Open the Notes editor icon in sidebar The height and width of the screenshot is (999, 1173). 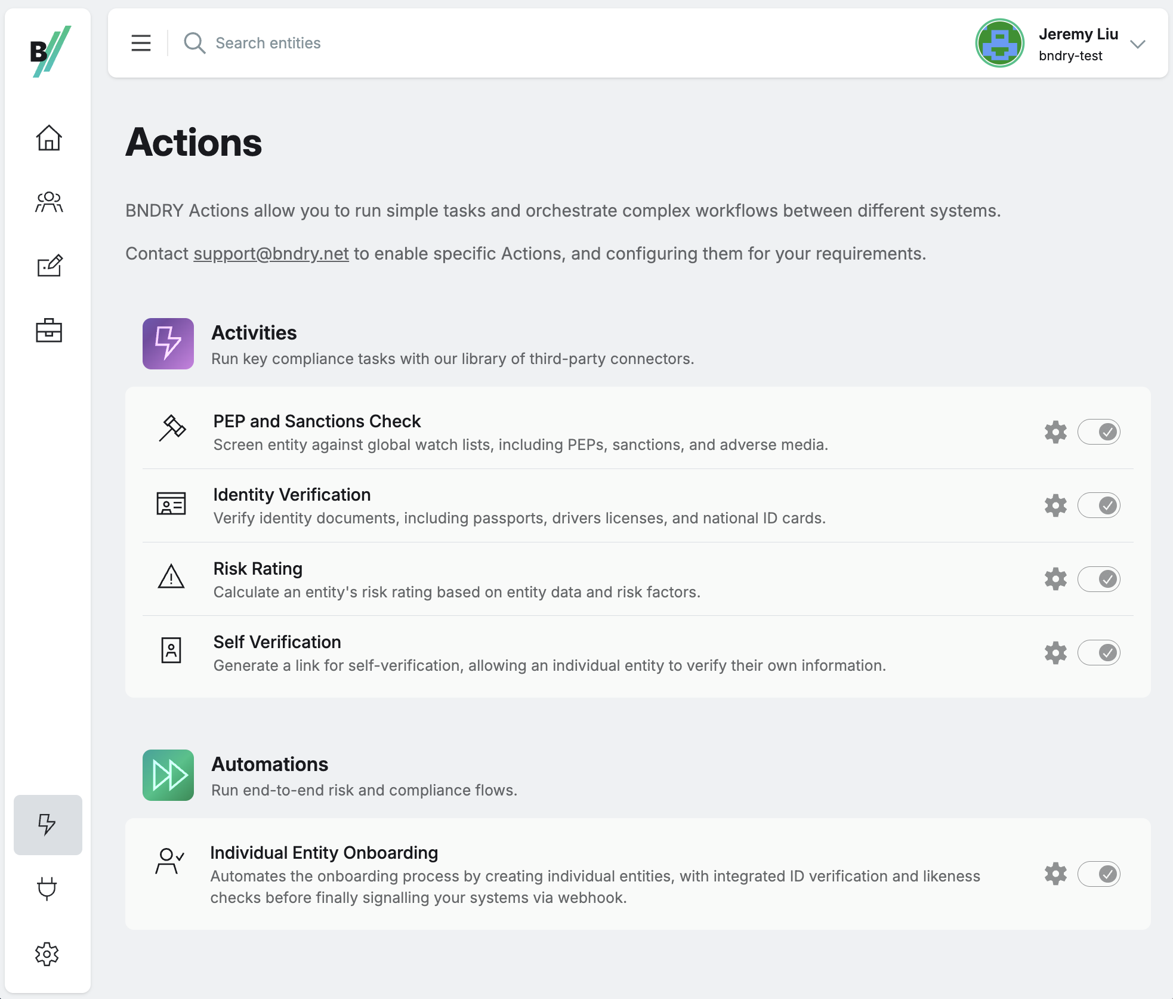(48, 266)
